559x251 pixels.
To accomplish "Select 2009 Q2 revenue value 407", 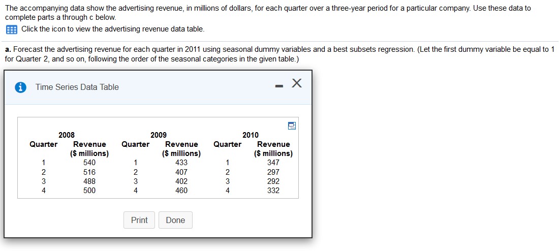I will tap(181, 172).
